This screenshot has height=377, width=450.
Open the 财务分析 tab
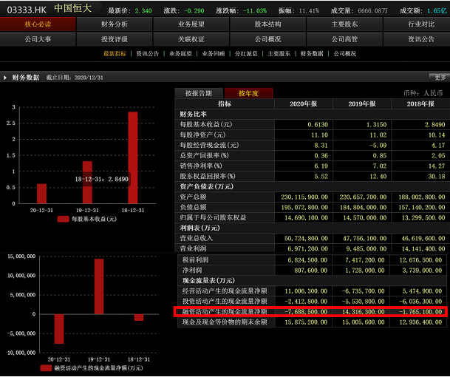click(115, 24)
